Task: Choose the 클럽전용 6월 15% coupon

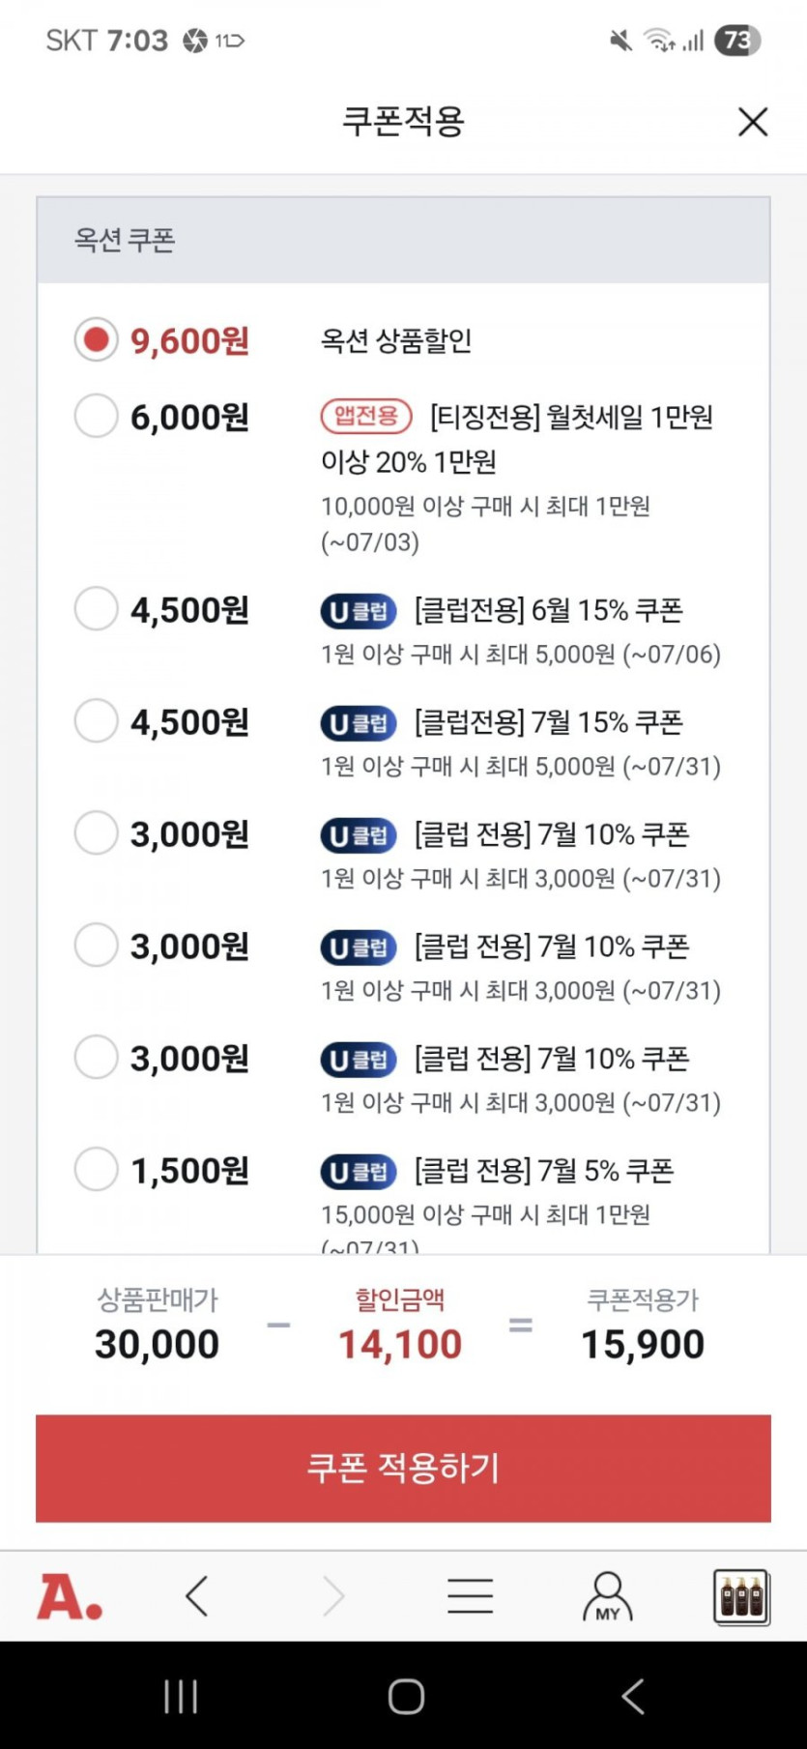Action: pyautogui.click(x=97, y=610)
